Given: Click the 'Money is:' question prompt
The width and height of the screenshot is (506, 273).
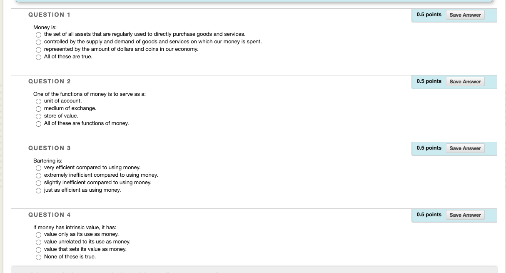Looking at the screenshot, I should click(45, 27).
